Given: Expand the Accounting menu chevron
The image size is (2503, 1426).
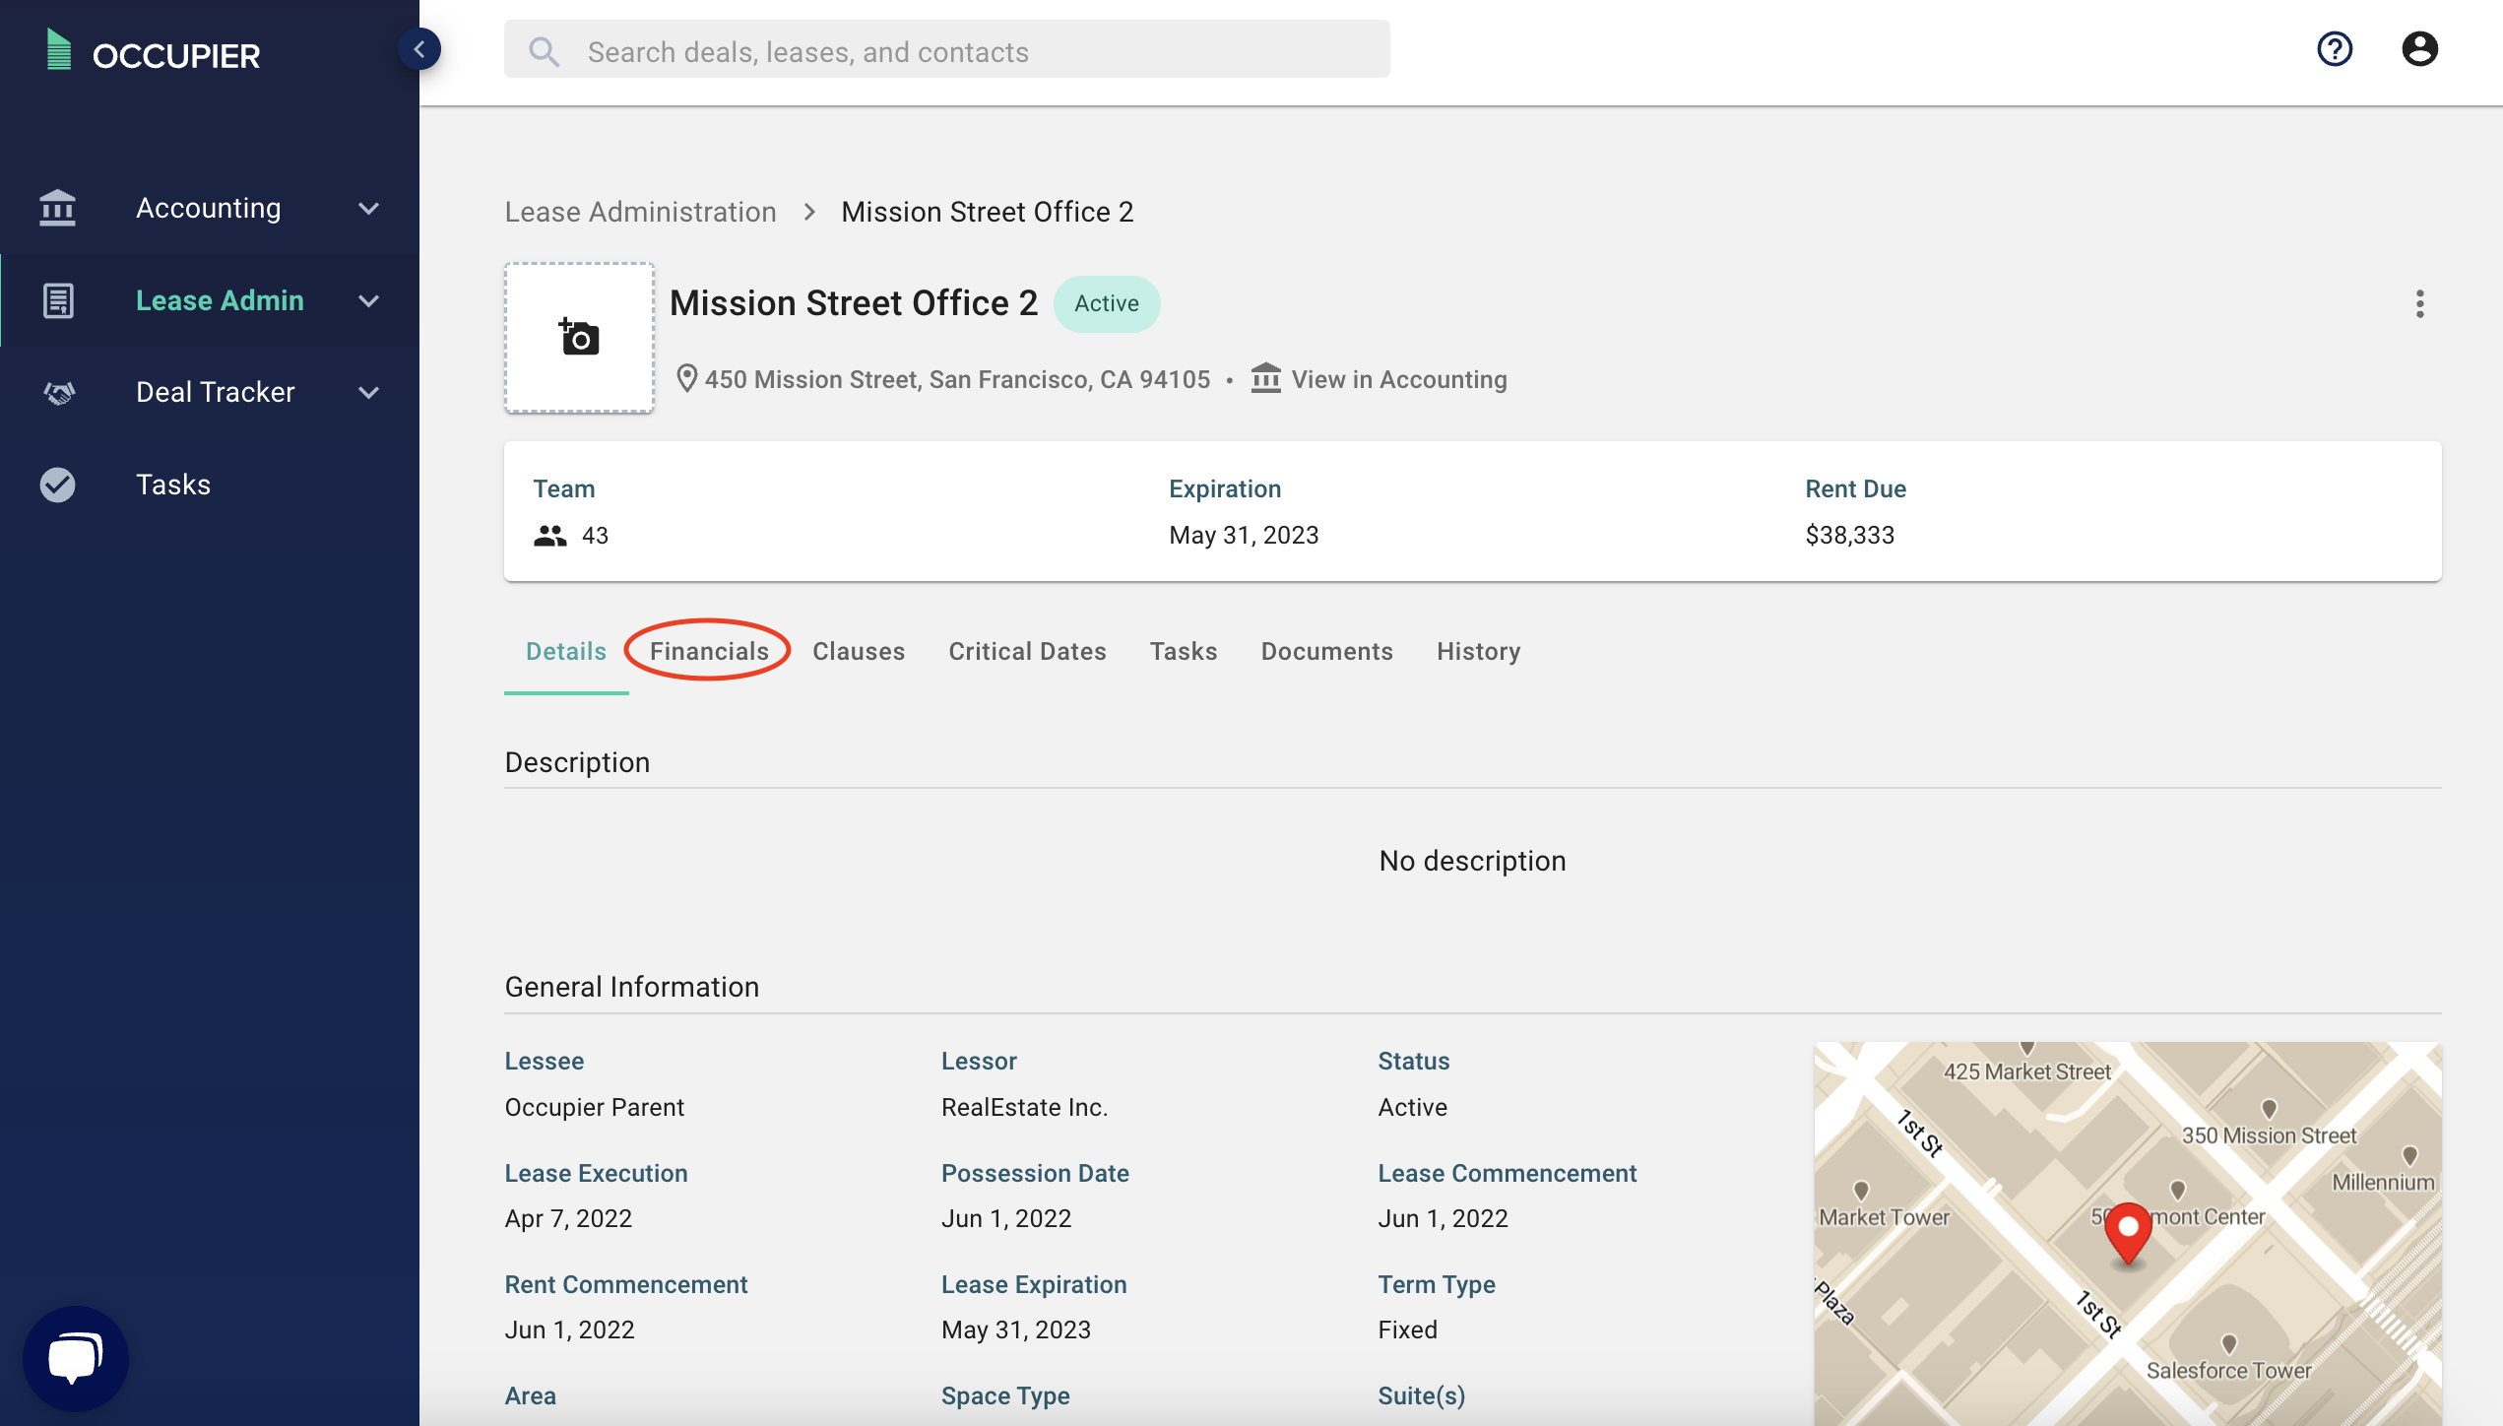Looking at the screenshot, I should click(368, 208).
